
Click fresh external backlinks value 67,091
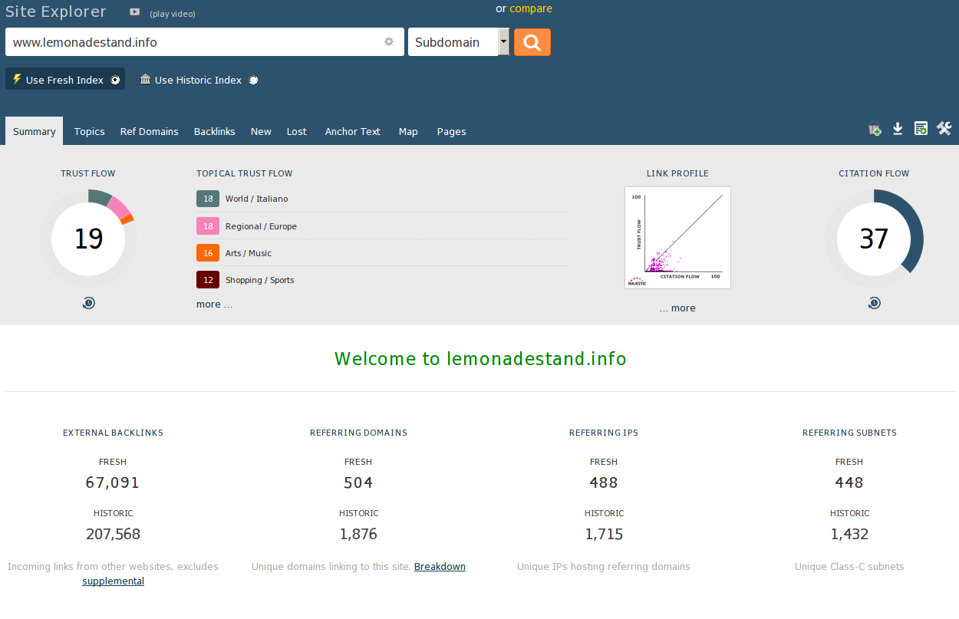pos(113,482)
